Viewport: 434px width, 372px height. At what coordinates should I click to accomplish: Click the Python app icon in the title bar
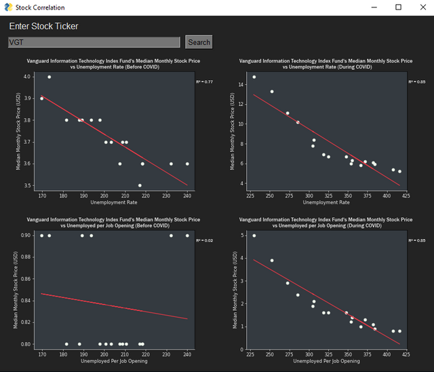8,7
